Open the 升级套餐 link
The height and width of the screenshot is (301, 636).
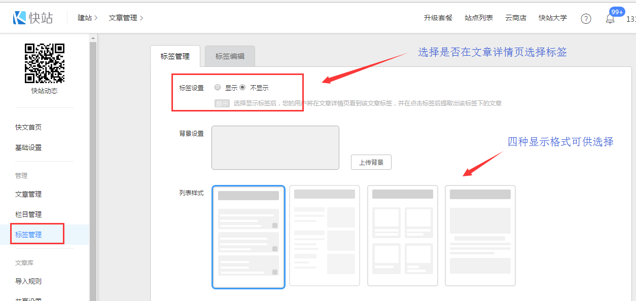tap(438, 18)
